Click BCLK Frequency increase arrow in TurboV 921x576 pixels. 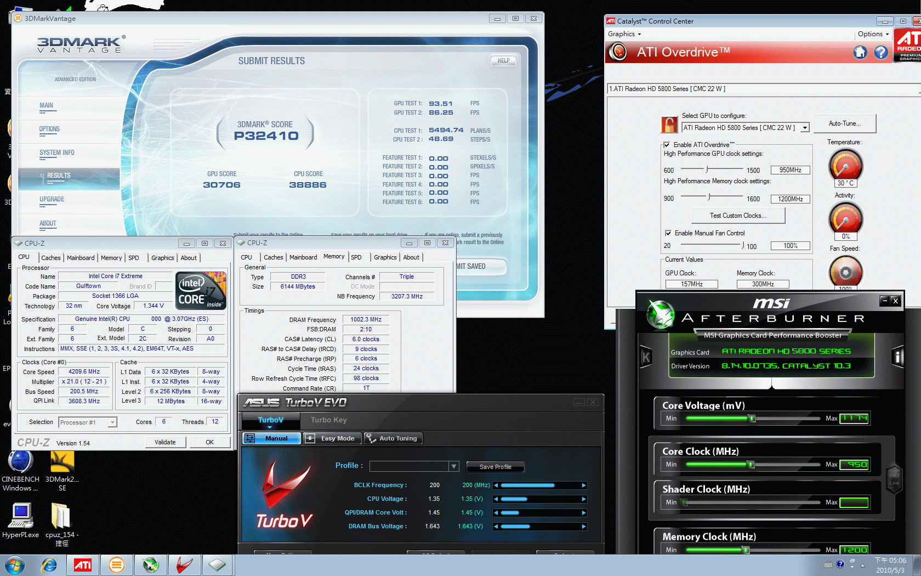click(584, 485)
